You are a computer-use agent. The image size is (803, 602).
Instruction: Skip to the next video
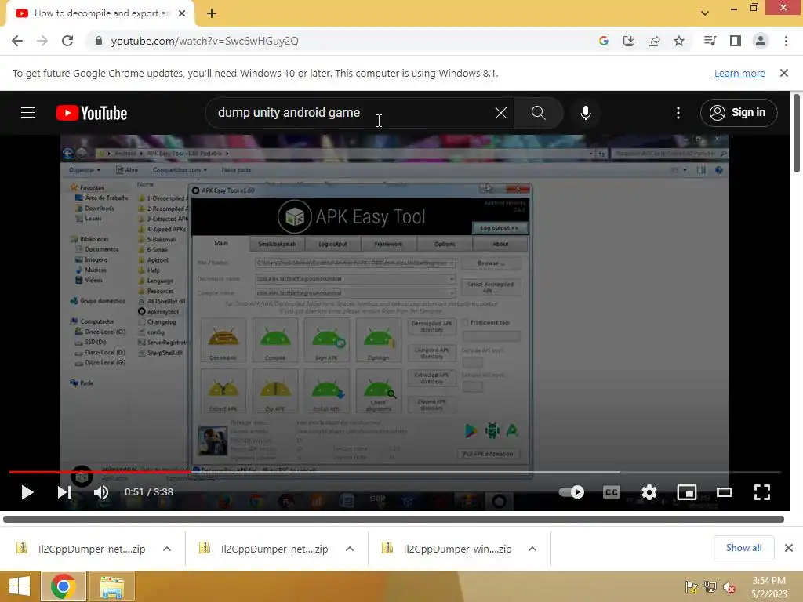(64, 492)
